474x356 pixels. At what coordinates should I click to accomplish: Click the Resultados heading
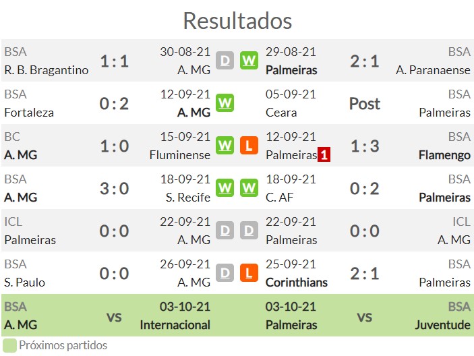[237, 21]
